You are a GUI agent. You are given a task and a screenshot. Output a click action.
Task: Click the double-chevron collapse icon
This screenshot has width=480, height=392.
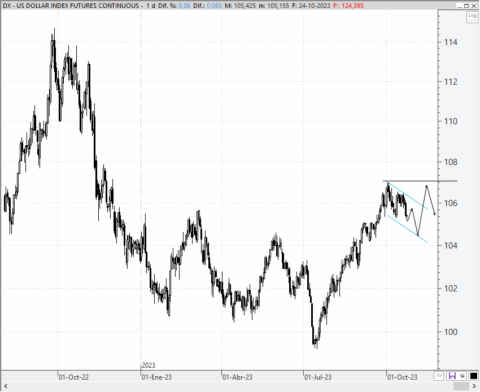click(439, 376)
